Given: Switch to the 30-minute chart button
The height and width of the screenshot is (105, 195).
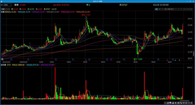Looking at the screenshot, I should (x=188, y=9).
